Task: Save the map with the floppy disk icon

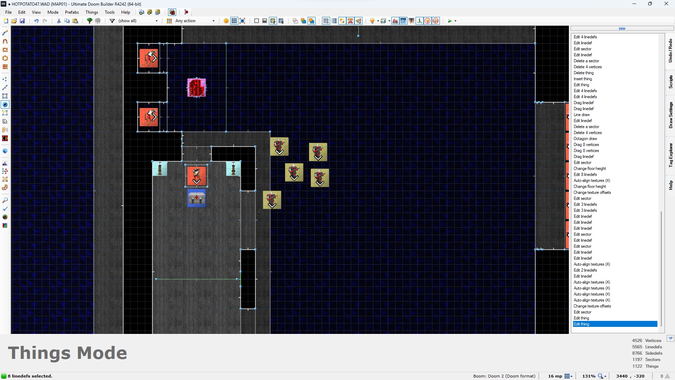Action: point(22,21)
